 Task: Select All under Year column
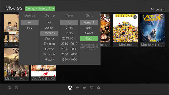tap(69, 23)
